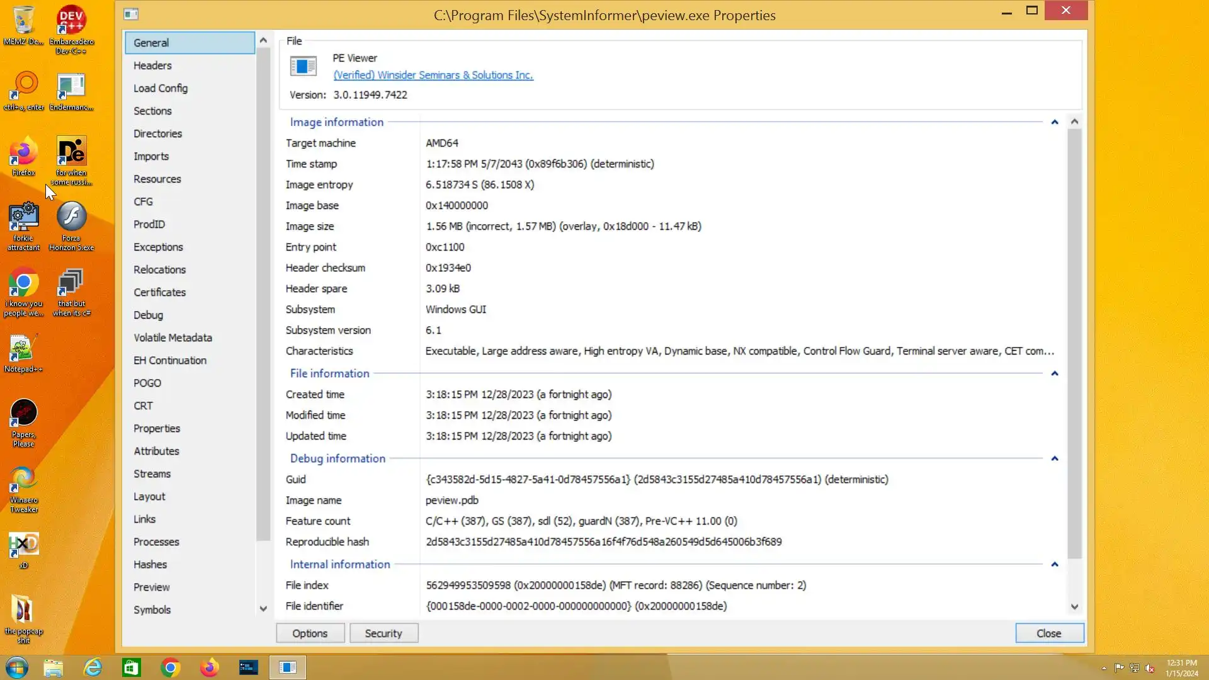This screenshot has width=1209, height=680.
Task: Click the PE Viewer file icon
Action: [303, 66]
